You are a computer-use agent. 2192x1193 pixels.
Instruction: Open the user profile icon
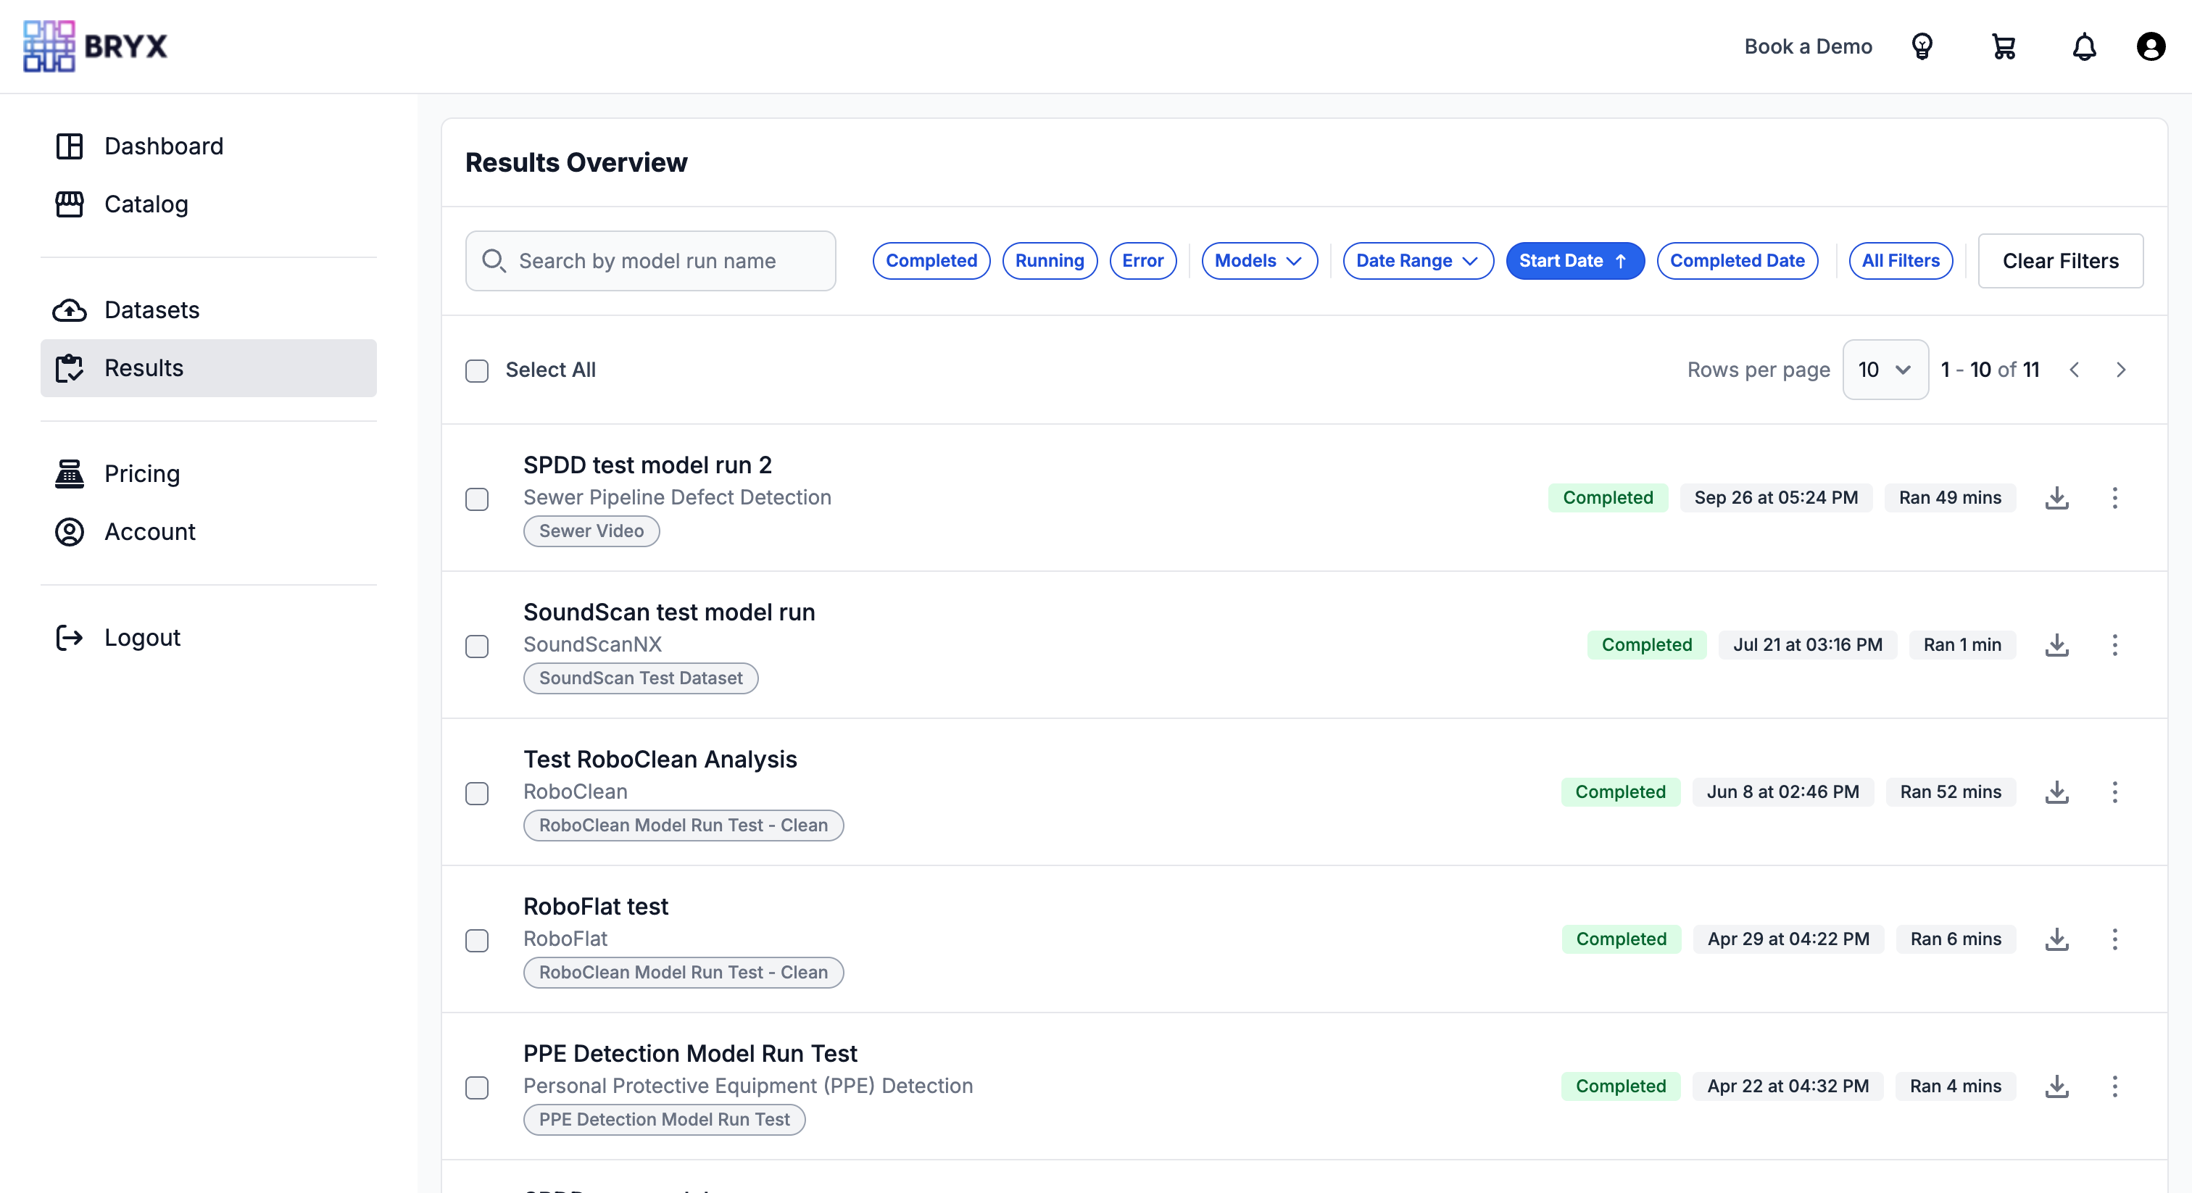2151,46
